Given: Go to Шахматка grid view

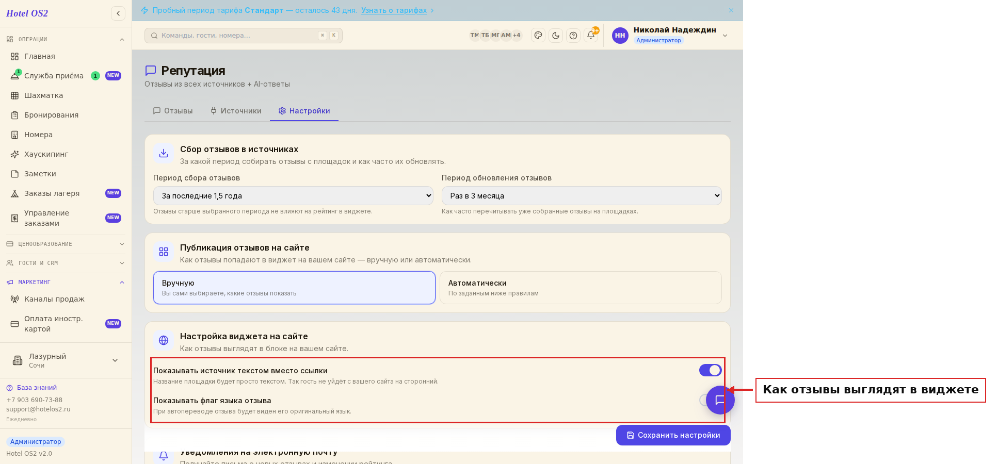Looking at the screenshot, I should tap(66, 95).
